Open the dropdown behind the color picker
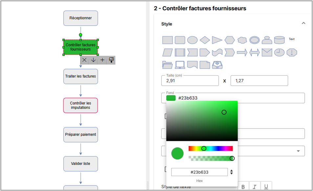The height and width of the screenshot is (191, 313). pos(298,151)
